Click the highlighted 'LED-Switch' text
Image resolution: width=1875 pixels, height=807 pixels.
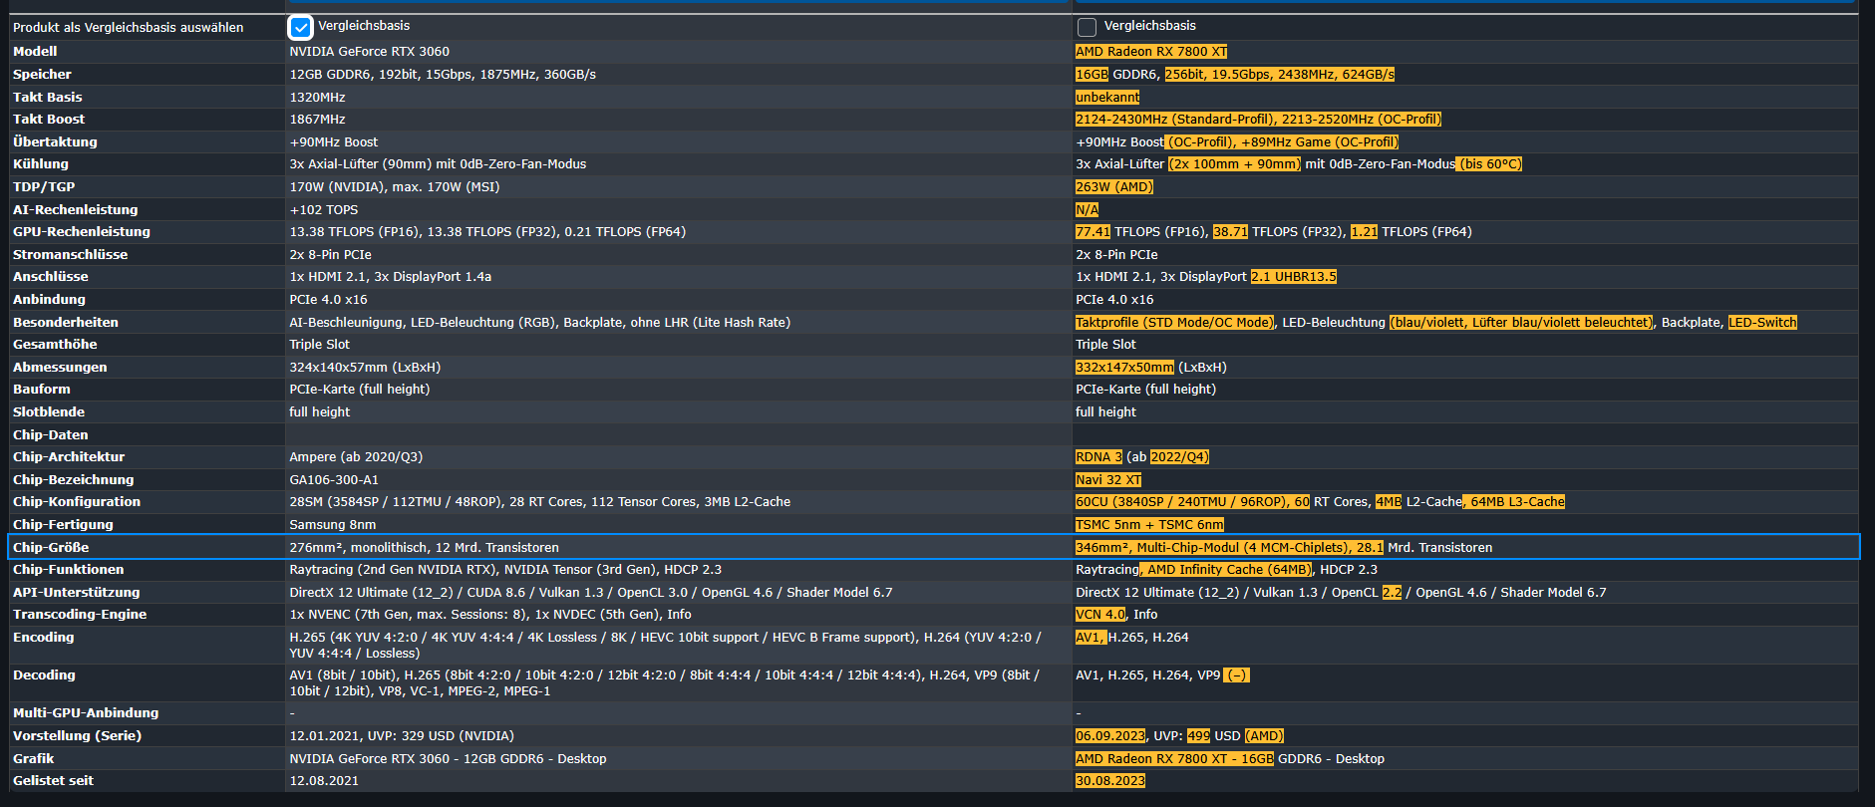pos(1762,323)
